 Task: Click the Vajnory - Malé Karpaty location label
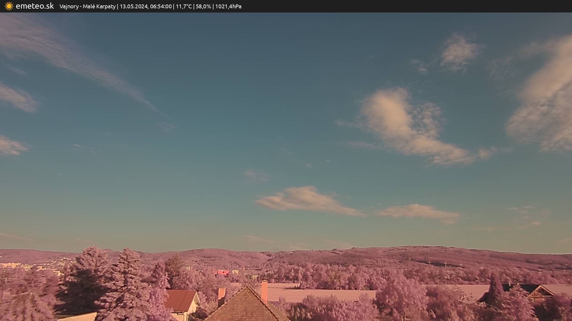(x=87, y=7)
